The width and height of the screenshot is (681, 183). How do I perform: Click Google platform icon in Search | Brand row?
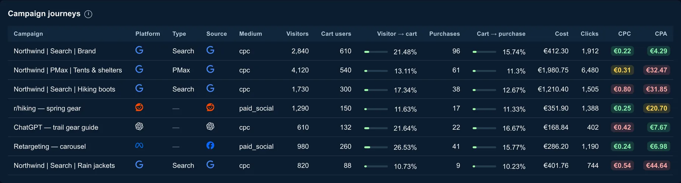(139, 50)
